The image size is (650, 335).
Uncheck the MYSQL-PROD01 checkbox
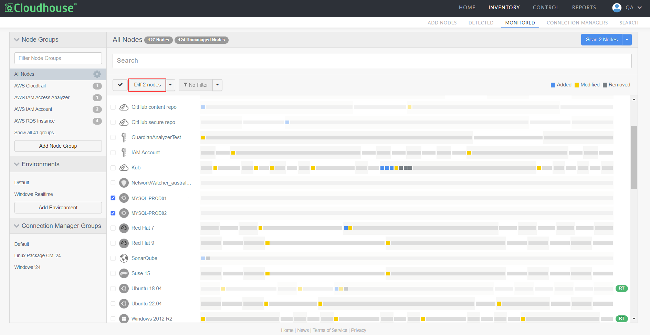pyautogui.click(x=113, y=198)
